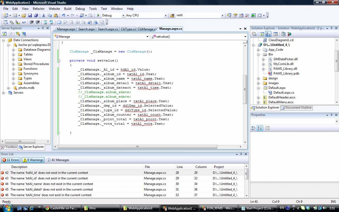Viewport: 339px width, 212px height.
Task: Open Any CPU platform dropdown
Action: 166,15
